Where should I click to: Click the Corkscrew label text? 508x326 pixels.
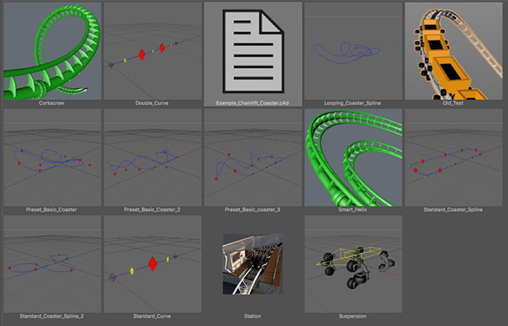point(51,103)
